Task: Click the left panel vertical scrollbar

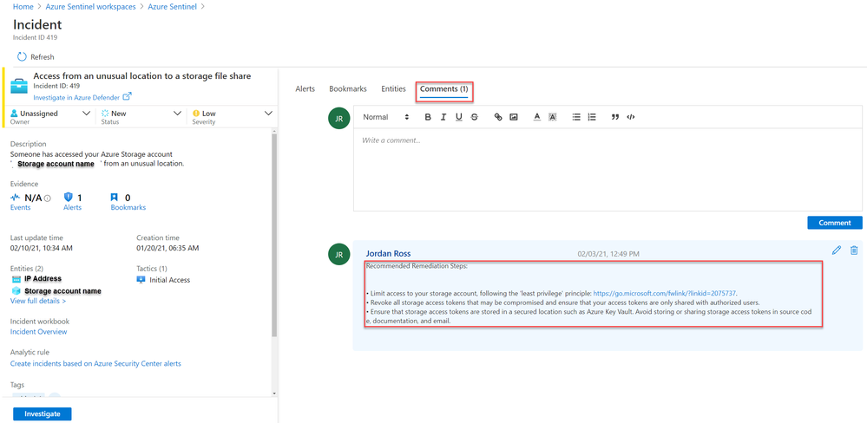Action: (x=273, y=235)
